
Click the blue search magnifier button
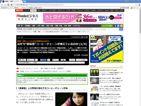pos(121,29)
